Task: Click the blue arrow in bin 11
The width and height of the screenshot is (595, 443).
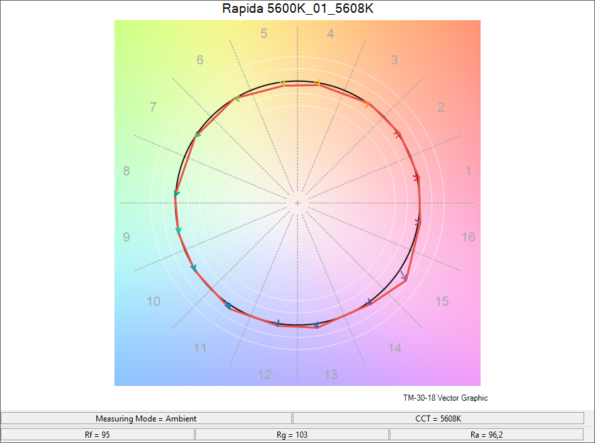Action: pos(228,305)
